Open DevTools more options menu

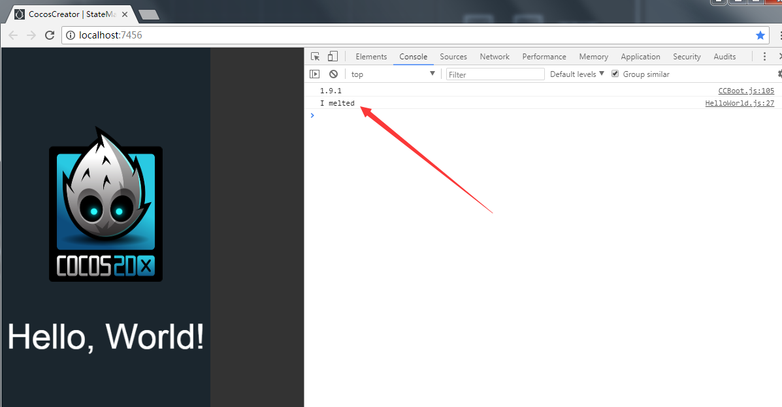pos(764,56)
